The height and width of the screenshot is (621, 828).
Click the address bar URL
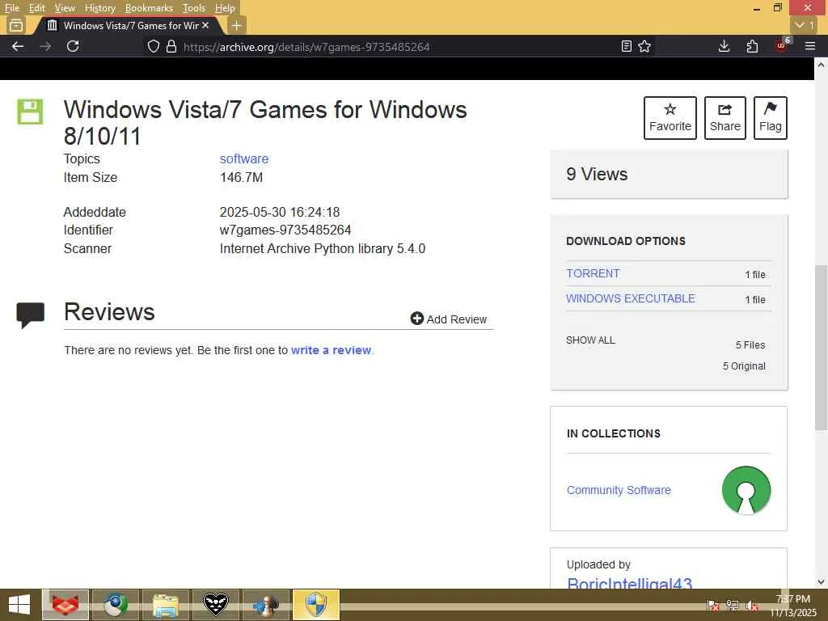306,47
